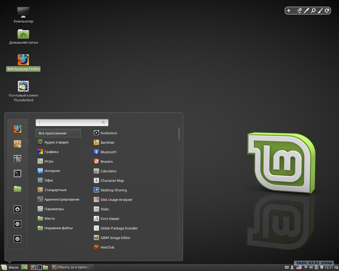Click the power off icon in sidebar
Viewport: 339px width, 271px height.
click(17, 239)
